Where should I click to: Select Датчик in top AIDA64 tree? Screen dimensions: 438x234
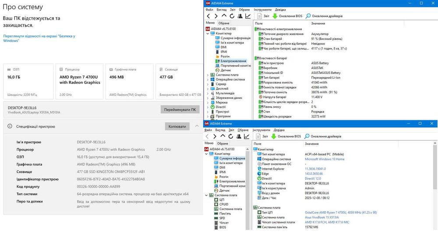[226, 70]
